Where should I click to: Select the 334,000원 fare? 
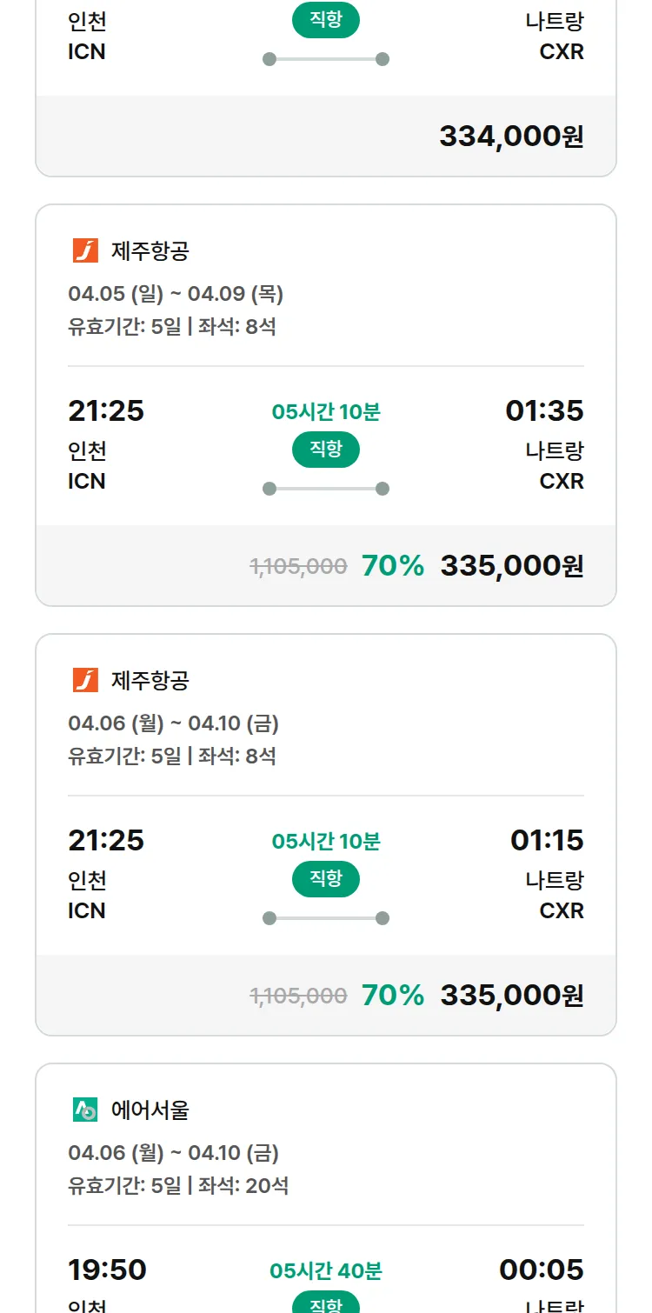click(x=511, y=137)
